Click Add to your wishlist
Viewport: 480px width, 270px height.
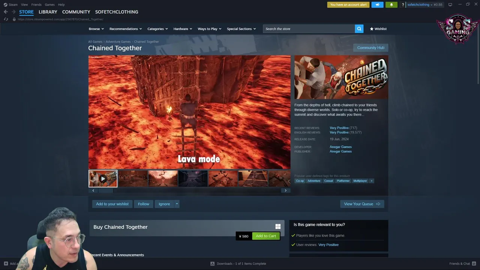tap(112, 204)
